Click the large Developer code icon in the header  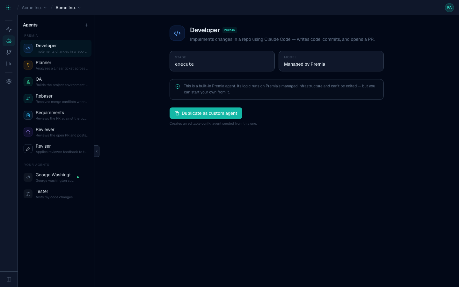pos(177,33)
